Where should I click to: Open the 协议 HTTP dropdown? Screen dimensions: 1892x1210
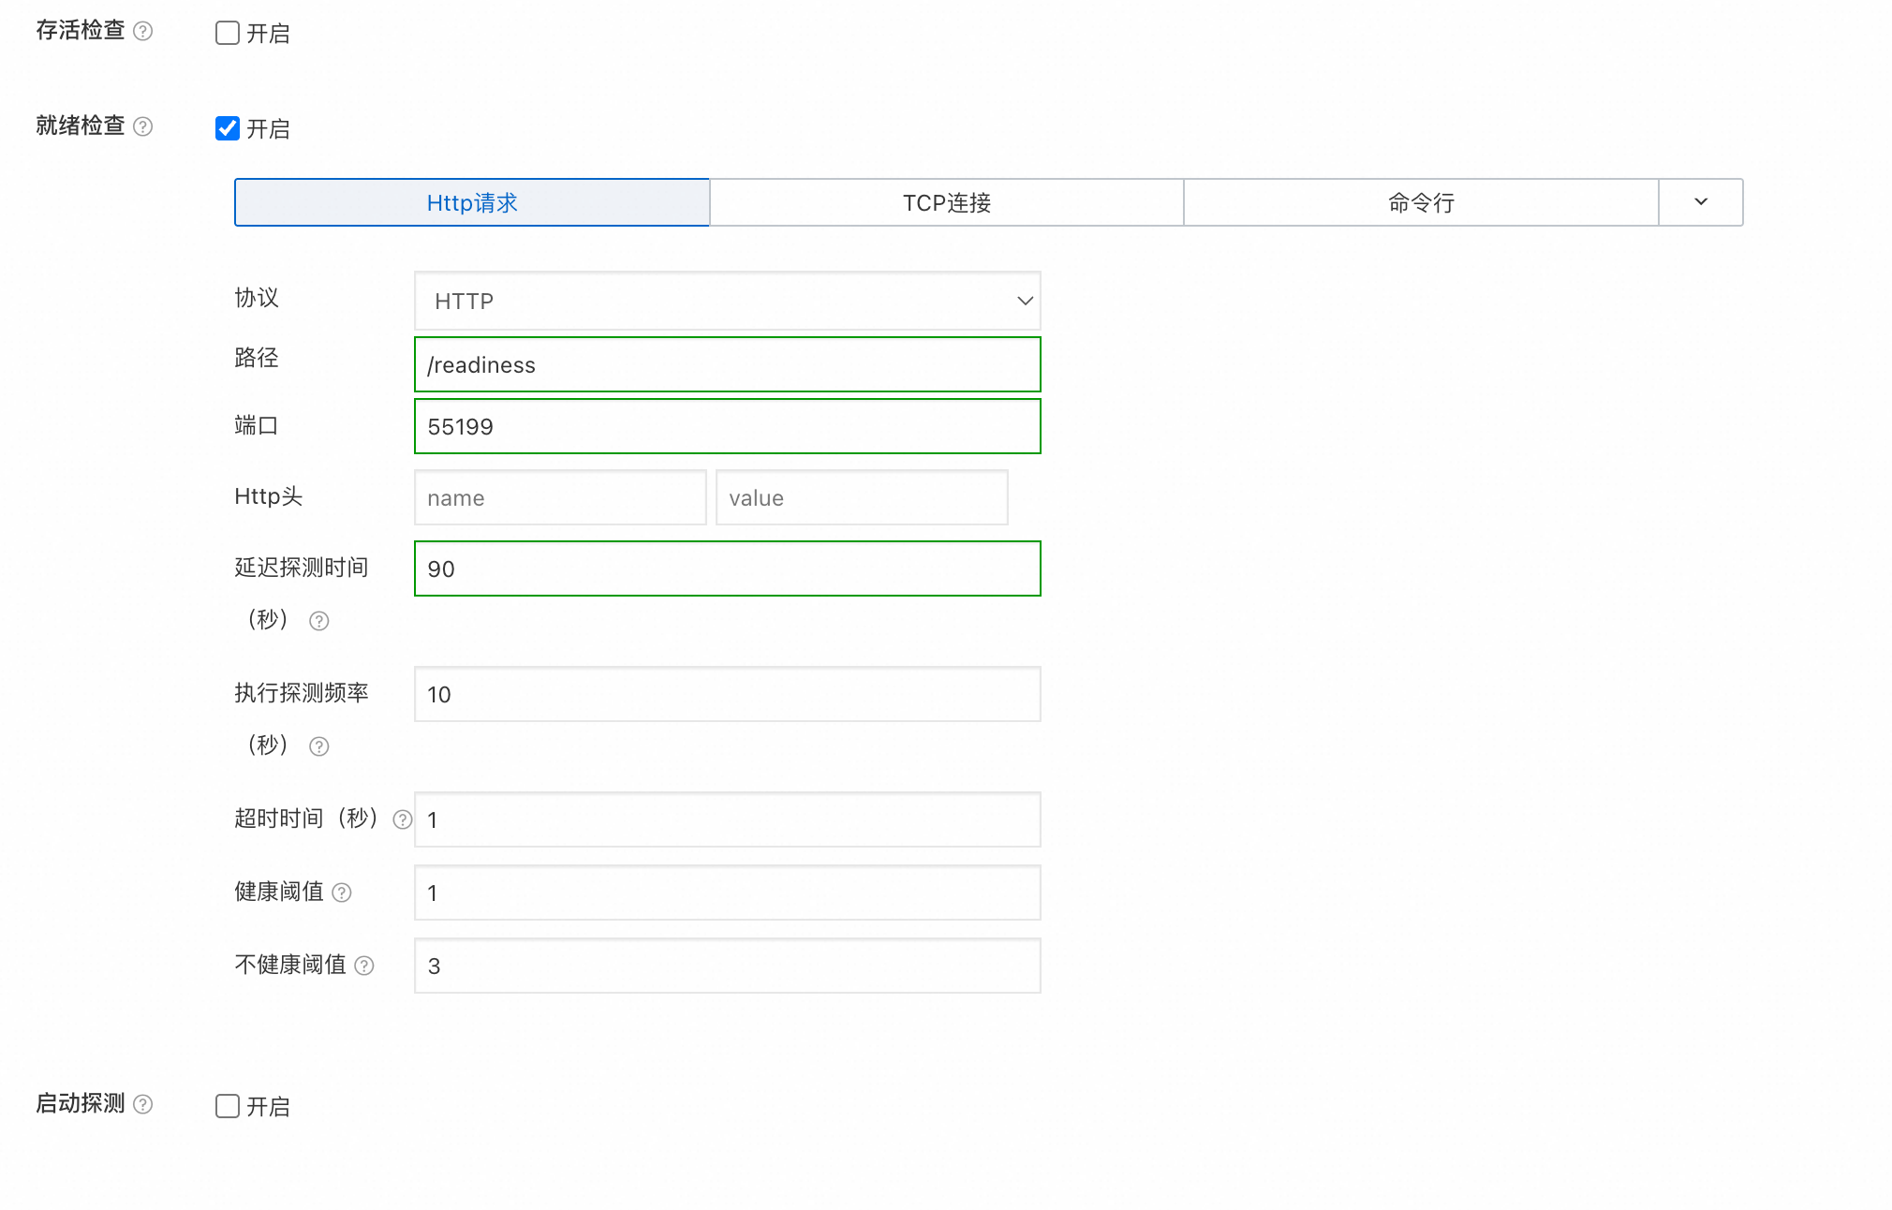(728, 302)
